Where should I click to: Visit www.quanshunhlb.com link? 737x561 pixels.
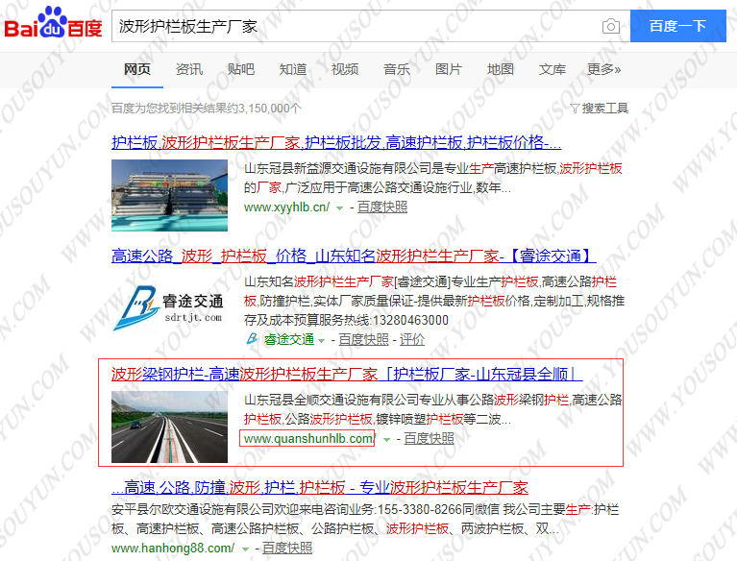click(x=308, y=439)
